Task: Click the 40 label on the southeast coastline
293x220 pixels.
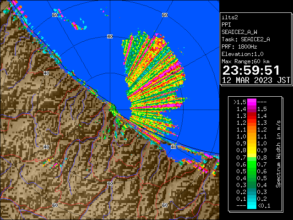Action: 174,147
